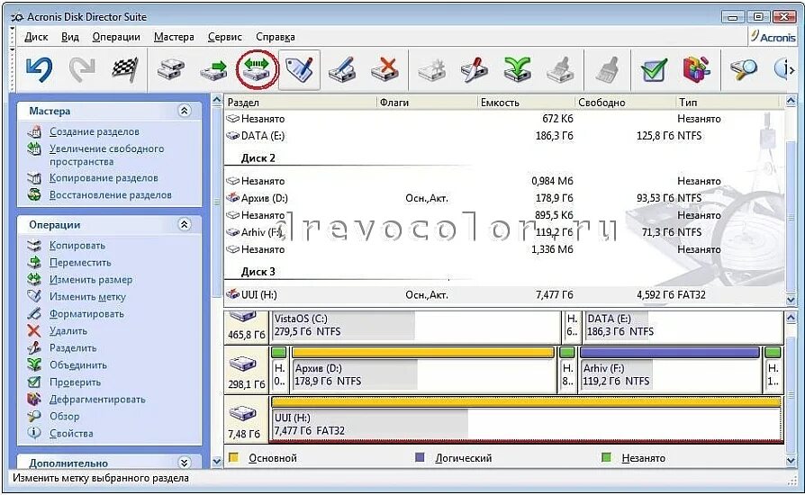
Task: Open the Операции menu
Action: click(x=116, y=37)
